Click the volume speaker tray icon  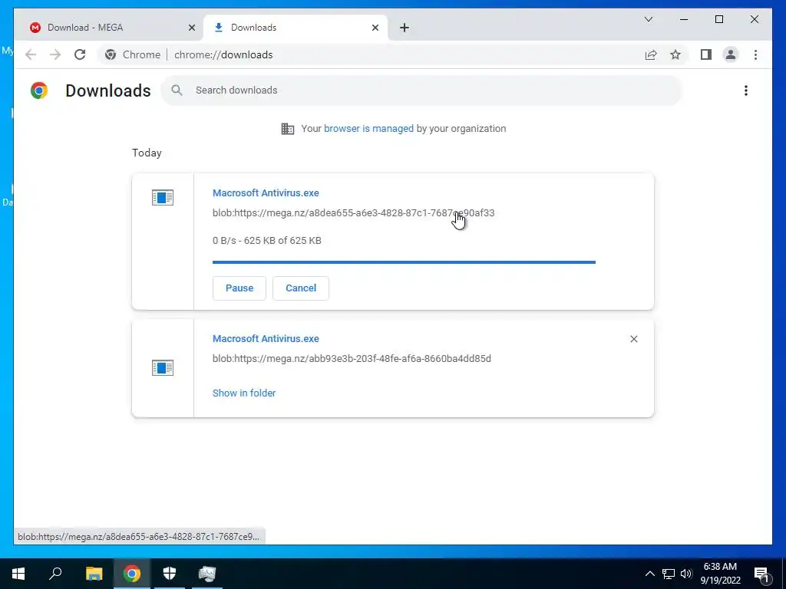[x=686, y=574]
